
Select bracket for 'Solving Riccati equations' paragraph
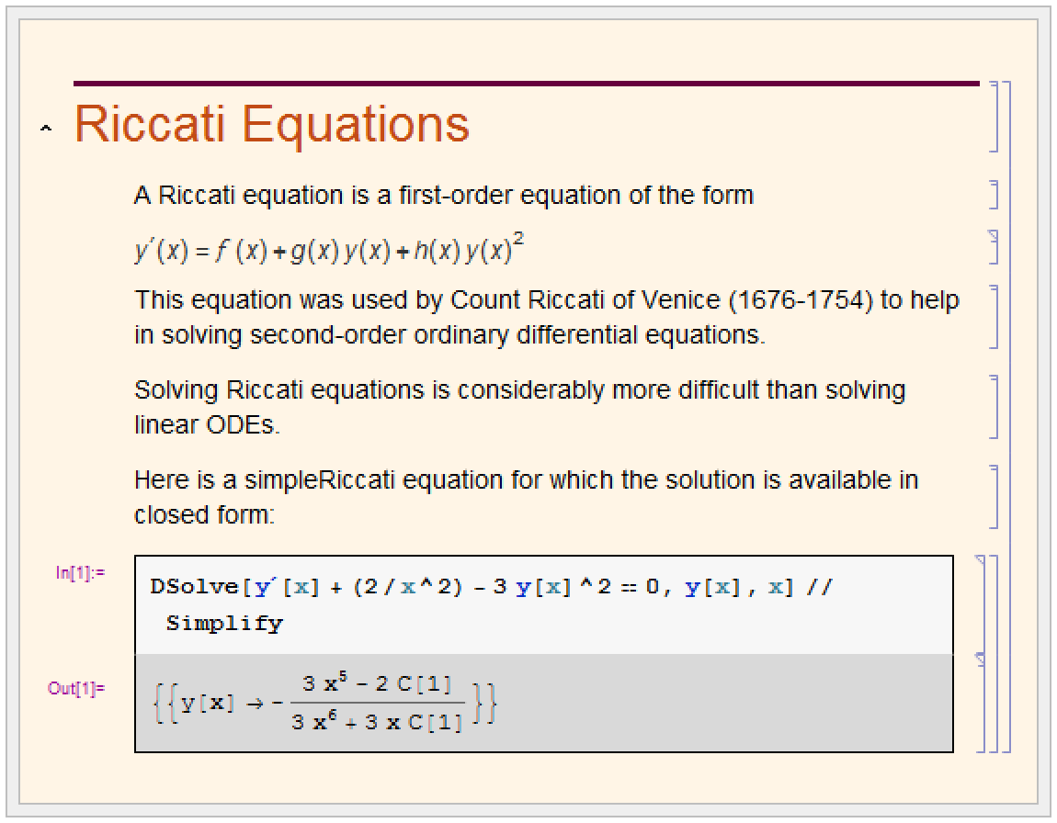tap(994, 406)
